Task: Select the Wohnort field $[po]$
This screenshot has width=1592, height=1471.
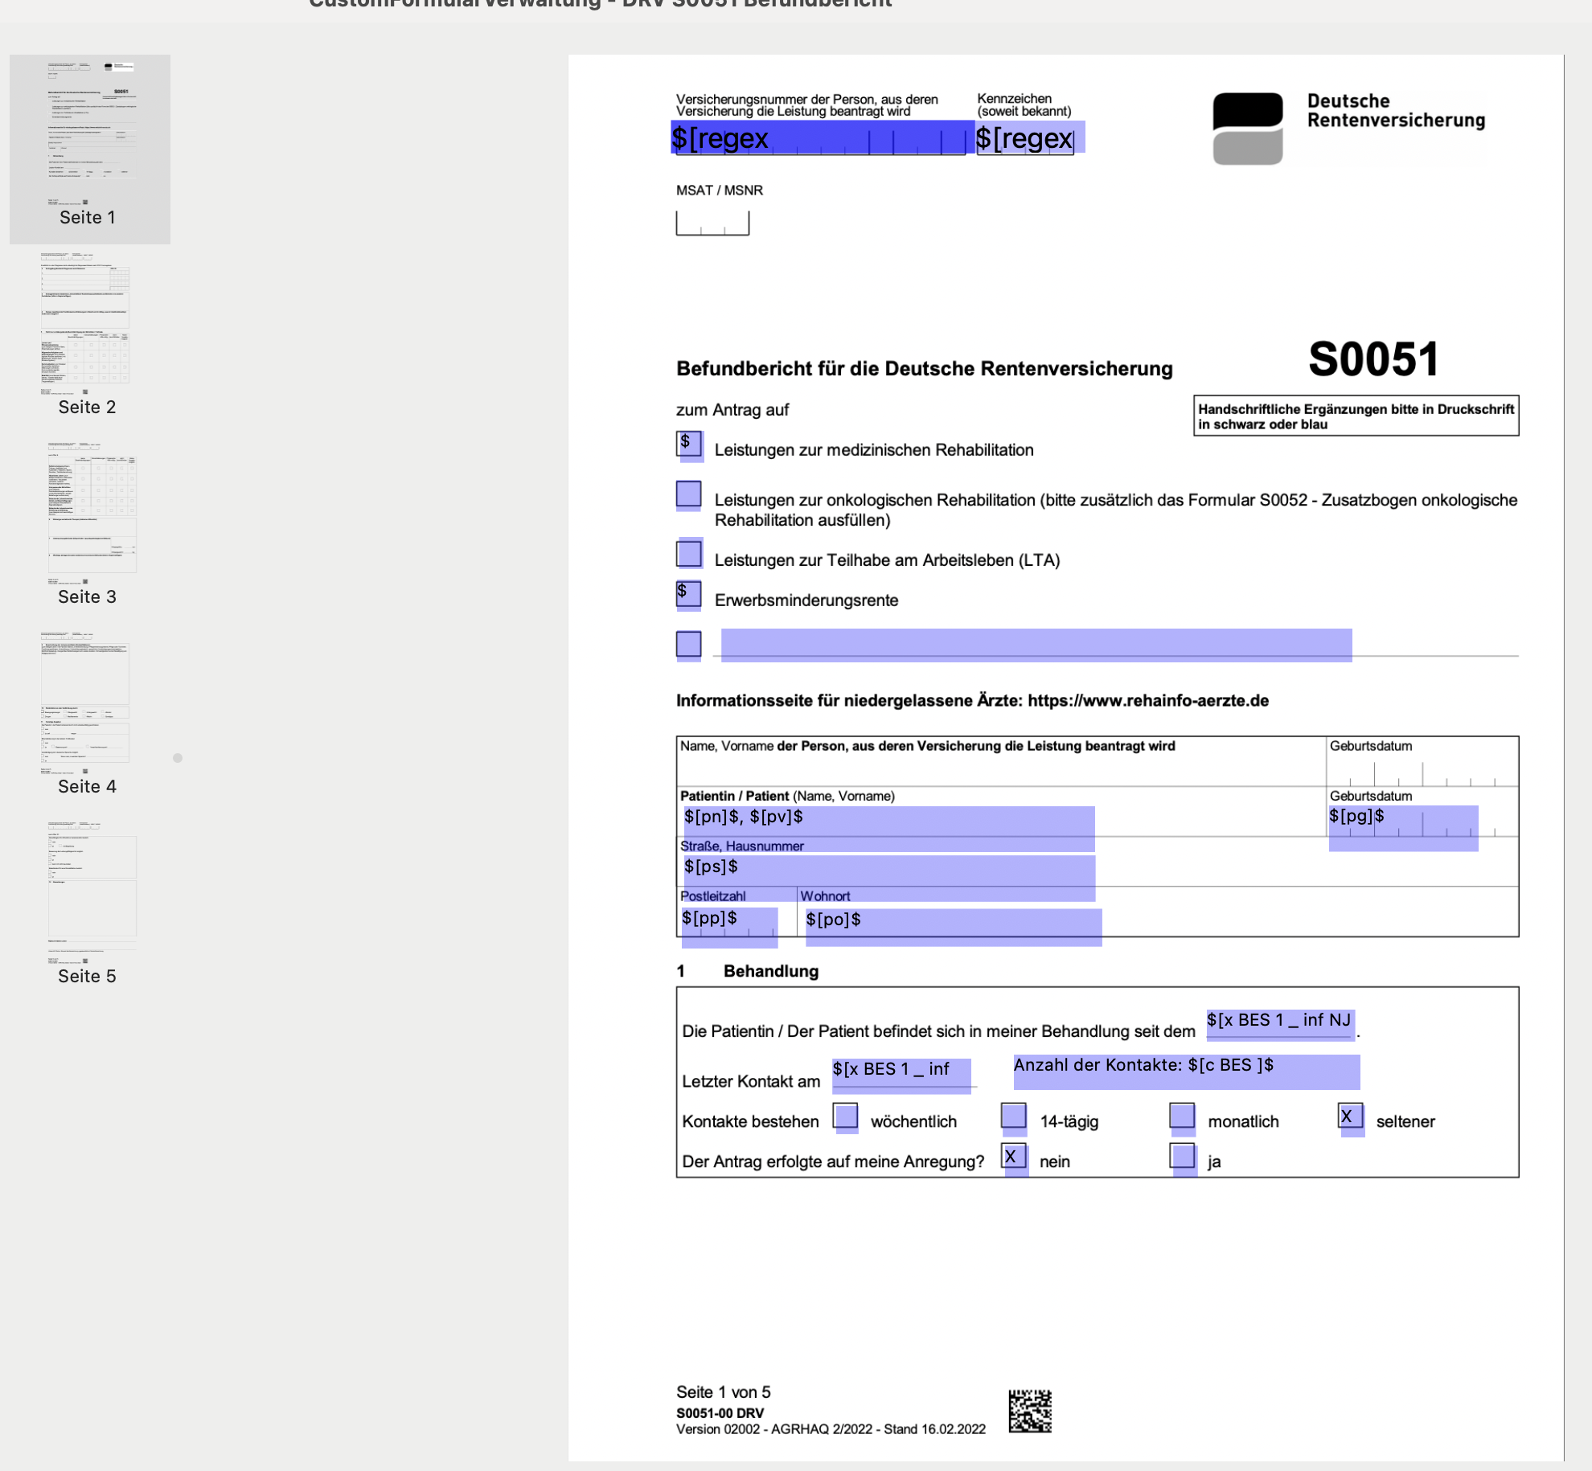Action: tap(954, 926)
